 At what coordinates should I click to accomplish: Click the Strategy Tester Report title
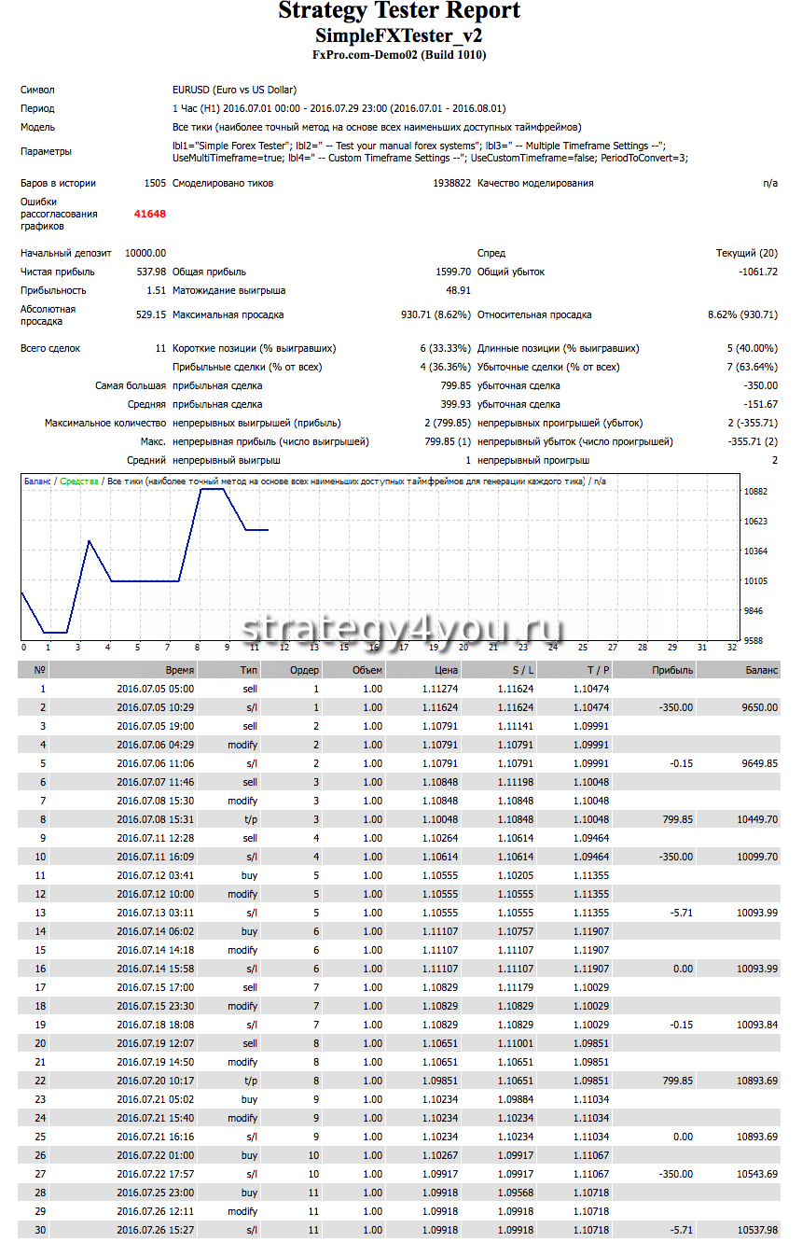[399, 12]
